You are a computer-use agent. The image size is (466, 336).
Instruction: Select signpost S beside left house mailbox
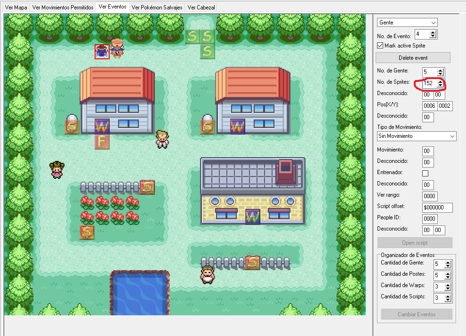click(72, 127)
